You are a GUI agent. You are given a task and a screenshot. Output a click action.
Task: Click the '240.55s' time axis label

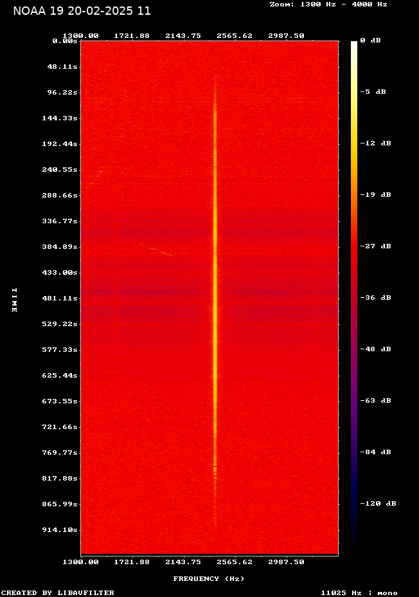[x=60, y=169]
